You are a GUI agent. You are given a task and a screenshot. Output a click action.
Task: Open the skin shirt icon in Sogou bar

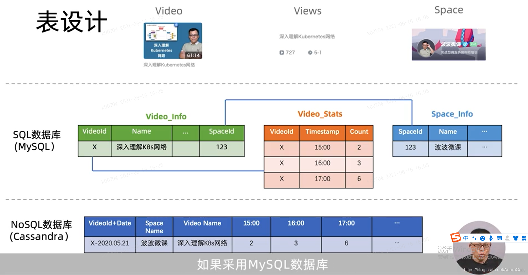(516, 238)
